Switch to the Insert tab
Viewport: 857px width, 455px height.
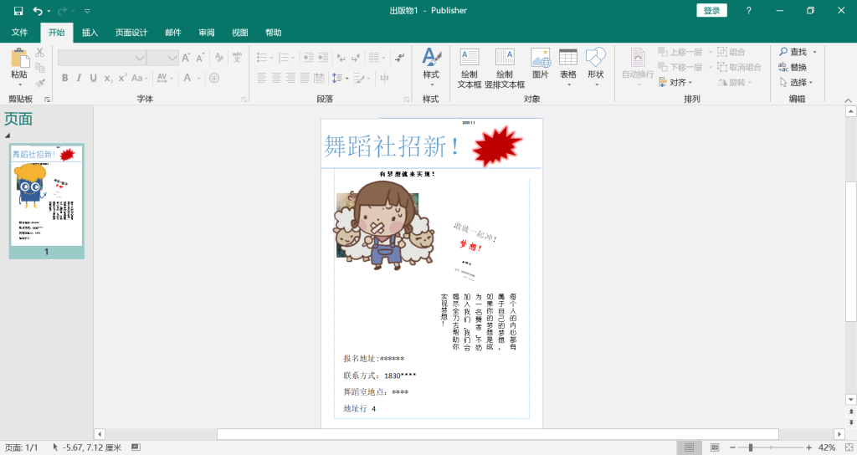point(90,33)
